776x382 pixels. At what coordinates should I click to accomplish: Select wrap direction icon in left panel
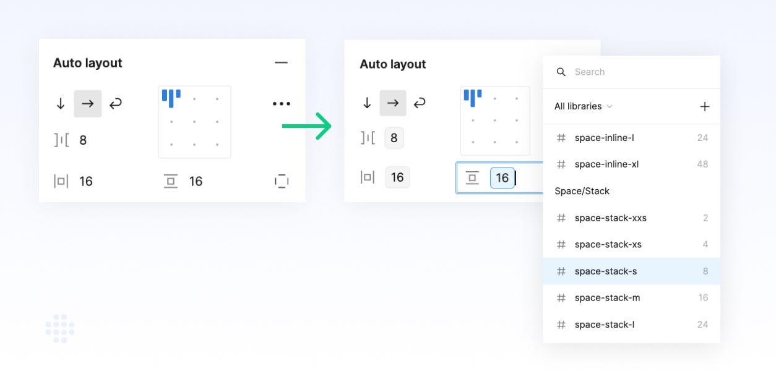point(115,104)
